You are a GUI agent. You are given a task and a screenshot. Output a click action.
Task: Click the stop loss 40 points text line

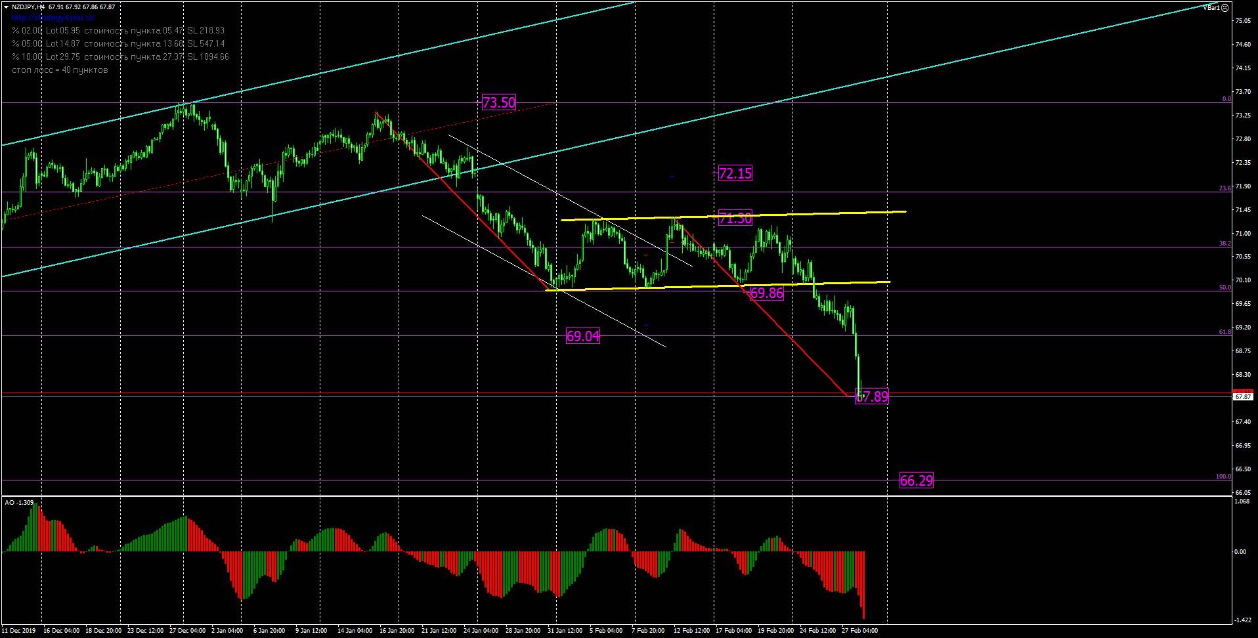click(60, 70)
